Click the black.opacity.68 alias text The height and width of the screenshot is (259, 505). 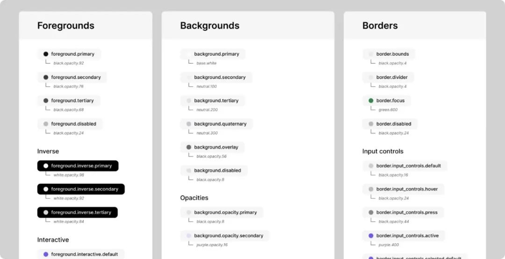click(x=69, y=109)
